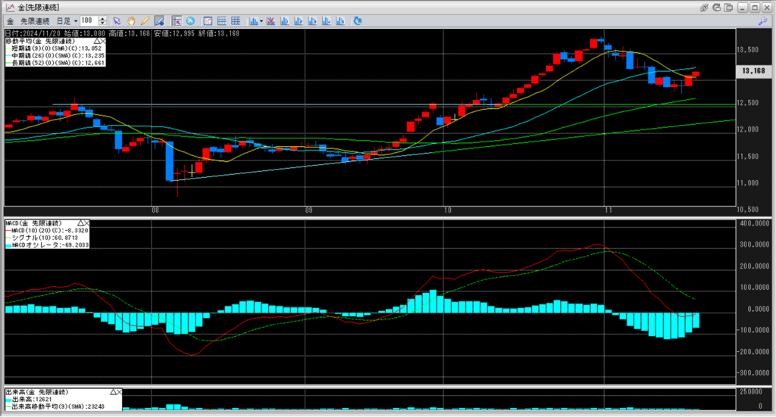The width and height of the screenshot is (776, 417).
Task: Collapse the 移動平均 legend with triangle
Action: point(97,41)
